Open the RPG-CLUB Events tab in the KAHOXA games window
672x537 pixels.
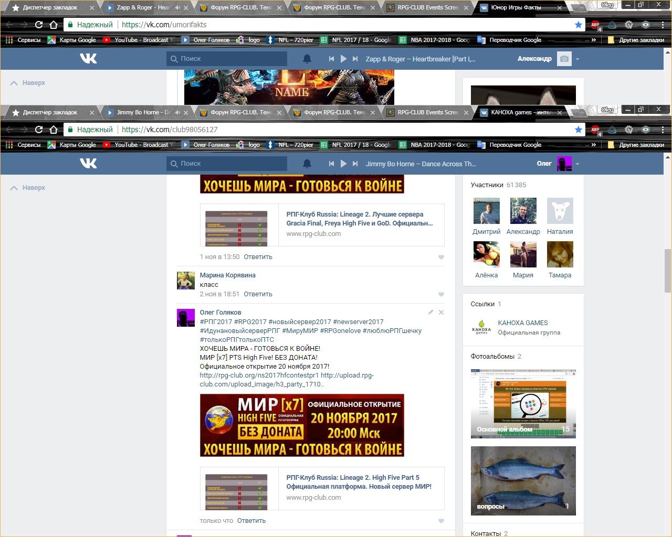click(426, 112)
